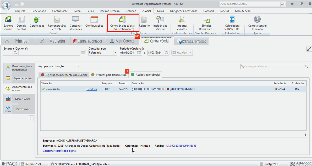Open Eventos iniciais in the ribbon
Viewport: 312px width, 166px height.
[8, 23]
